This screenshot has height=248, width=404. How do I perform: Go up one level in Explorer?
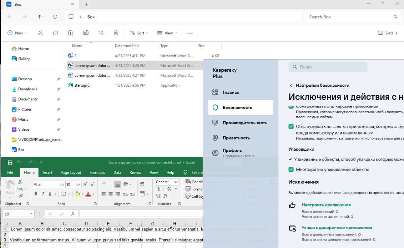pyautogui.click(x=40, y=17)
